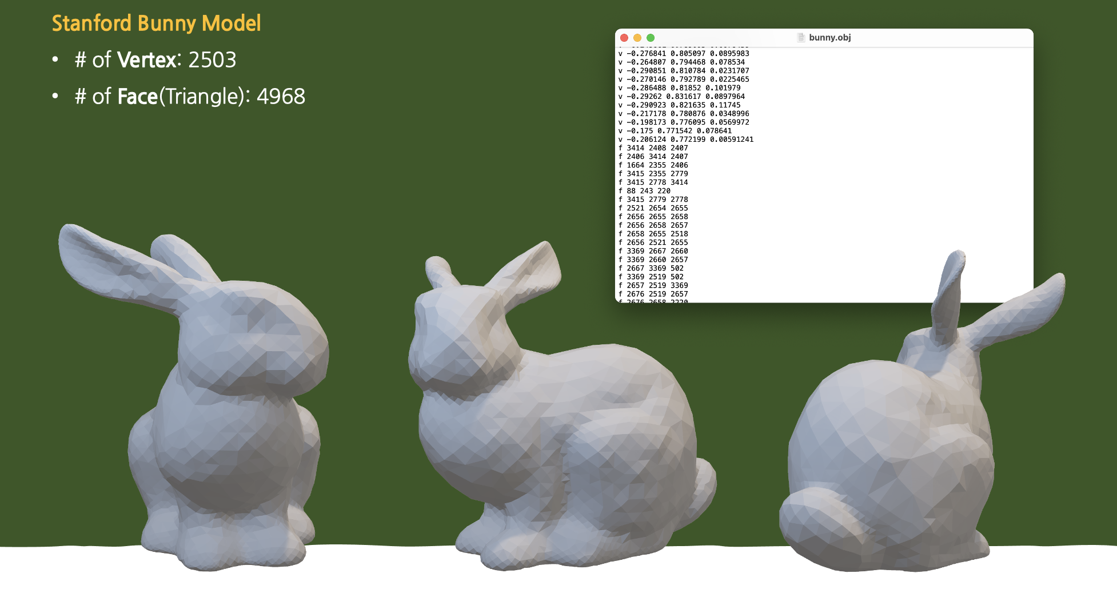This screenshot has height=597, width=1117.
Task: Click face line 'f 3369 2519 502'
Action: point(651,277)
